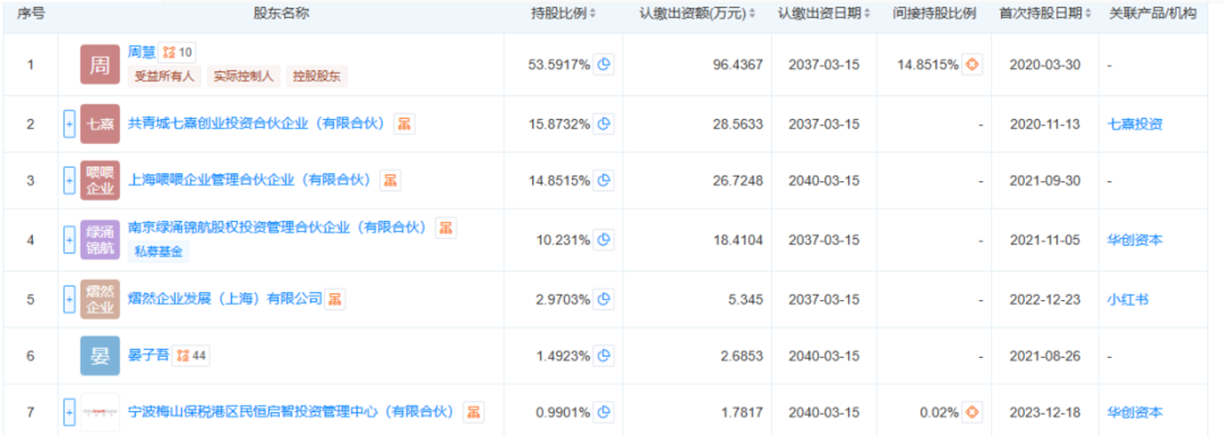
Task: Click the 股东名称 column header
Action: pyautogui.click(x=280, y=14)
